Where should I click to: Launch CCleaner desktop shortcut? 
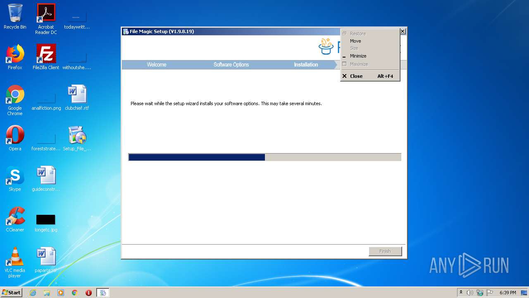click(x=15, y=219)
